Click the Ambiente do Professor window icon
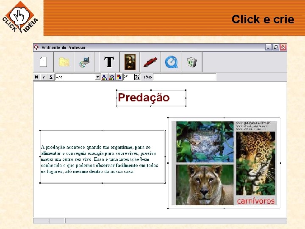Image resolution: width=305 pixels, height=229 pixels. (x=36, y=47)
